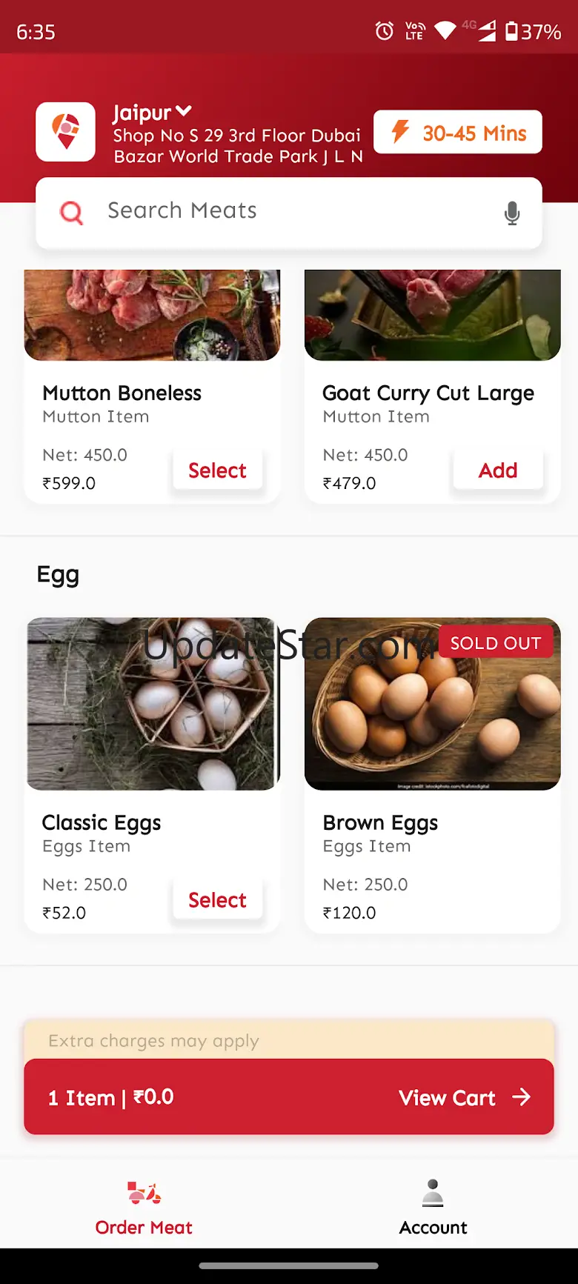
Task: Tap the location pin app logo
Action: pos(65,132)
